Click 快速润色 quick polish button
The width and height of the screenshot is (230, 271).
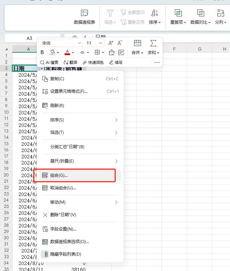(x=93, y=62)
